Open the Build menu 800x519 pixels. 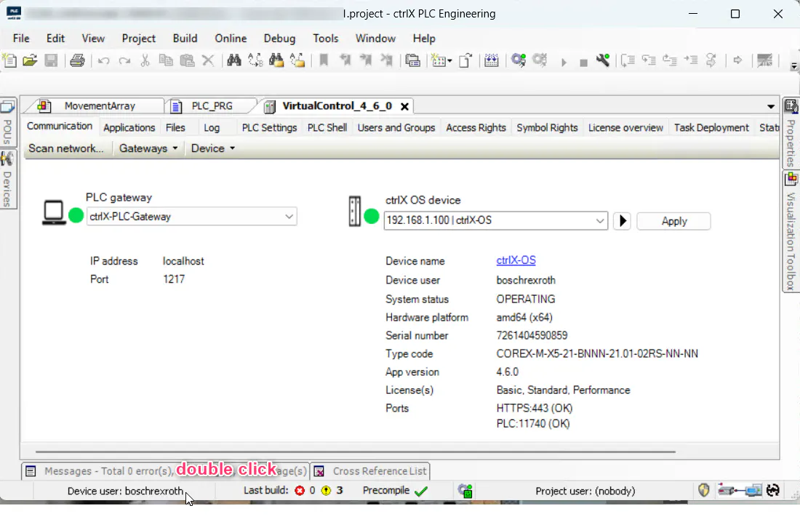click(185, 39)
